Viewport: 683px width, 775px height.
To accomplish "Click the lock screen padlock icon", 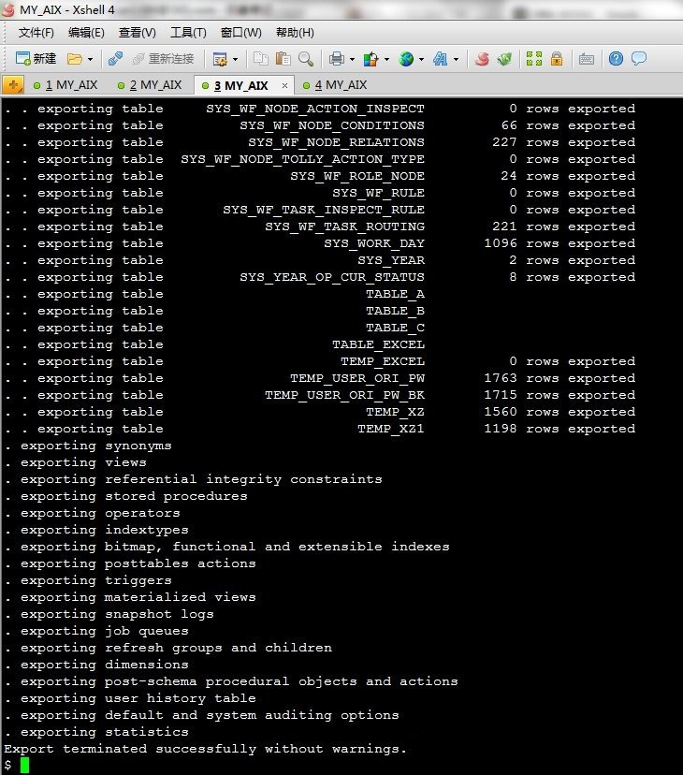I will click(x=557, y=58).
